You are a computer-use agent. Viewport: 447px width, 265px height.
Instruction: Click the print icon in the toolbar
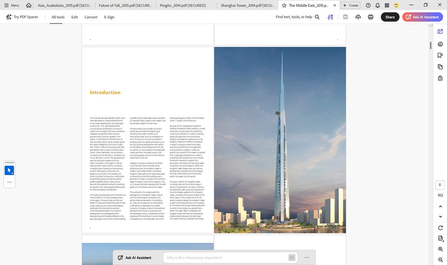click(370, 17)
